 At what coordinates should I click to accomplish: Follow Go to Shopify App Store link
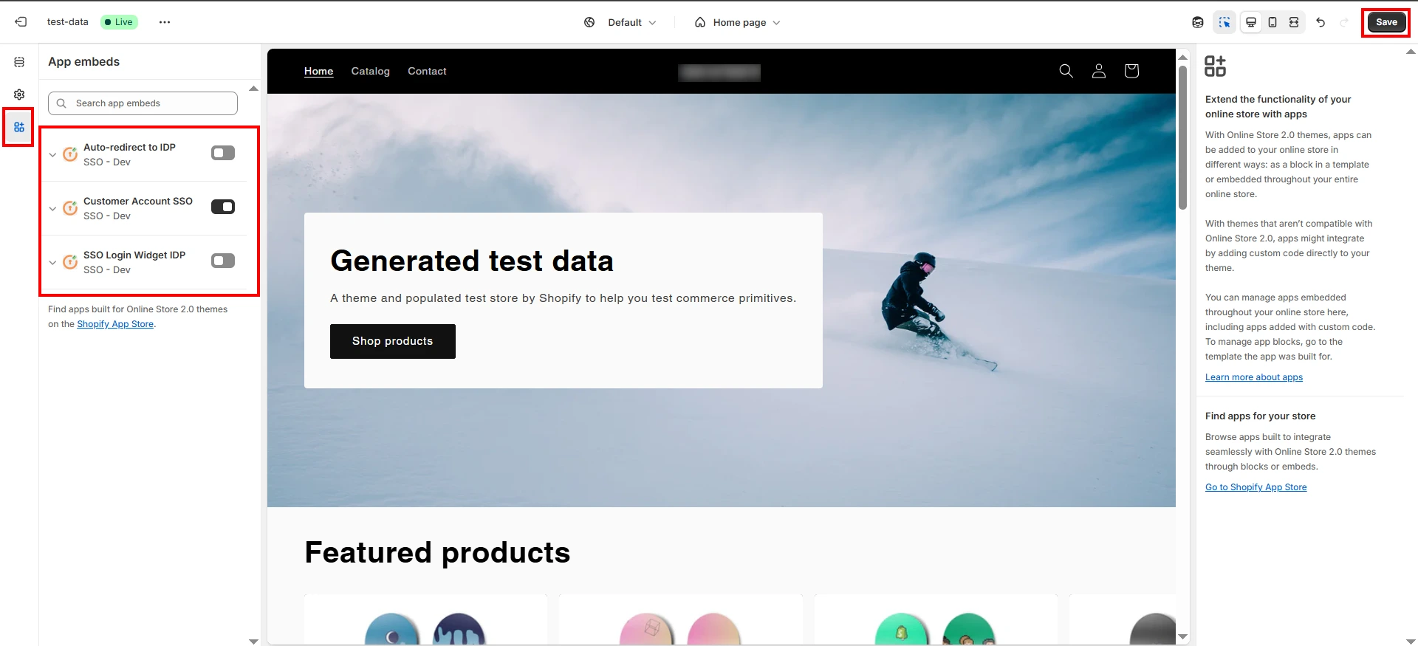coord(1256,487)
